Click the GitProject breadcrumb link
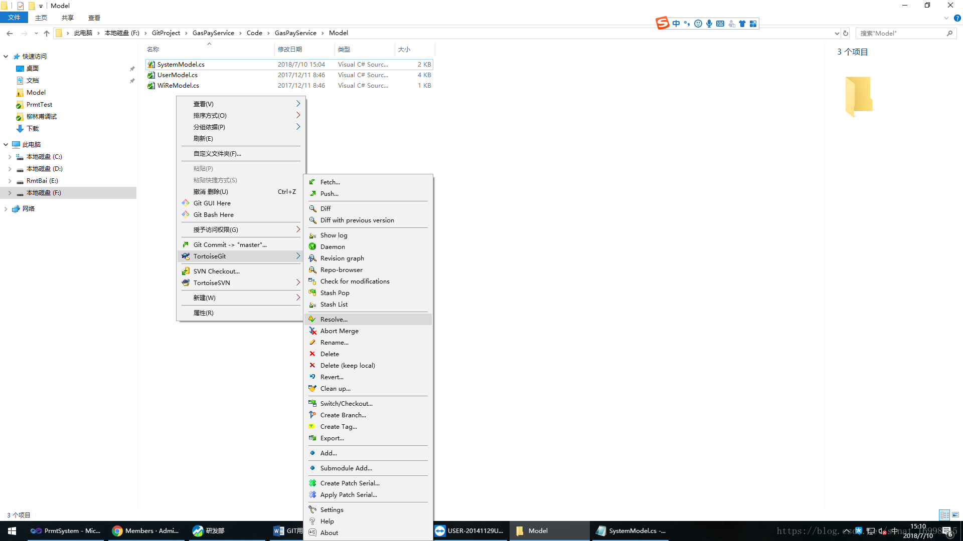This screenshot has height=541, width=963. tap(166, 33)
